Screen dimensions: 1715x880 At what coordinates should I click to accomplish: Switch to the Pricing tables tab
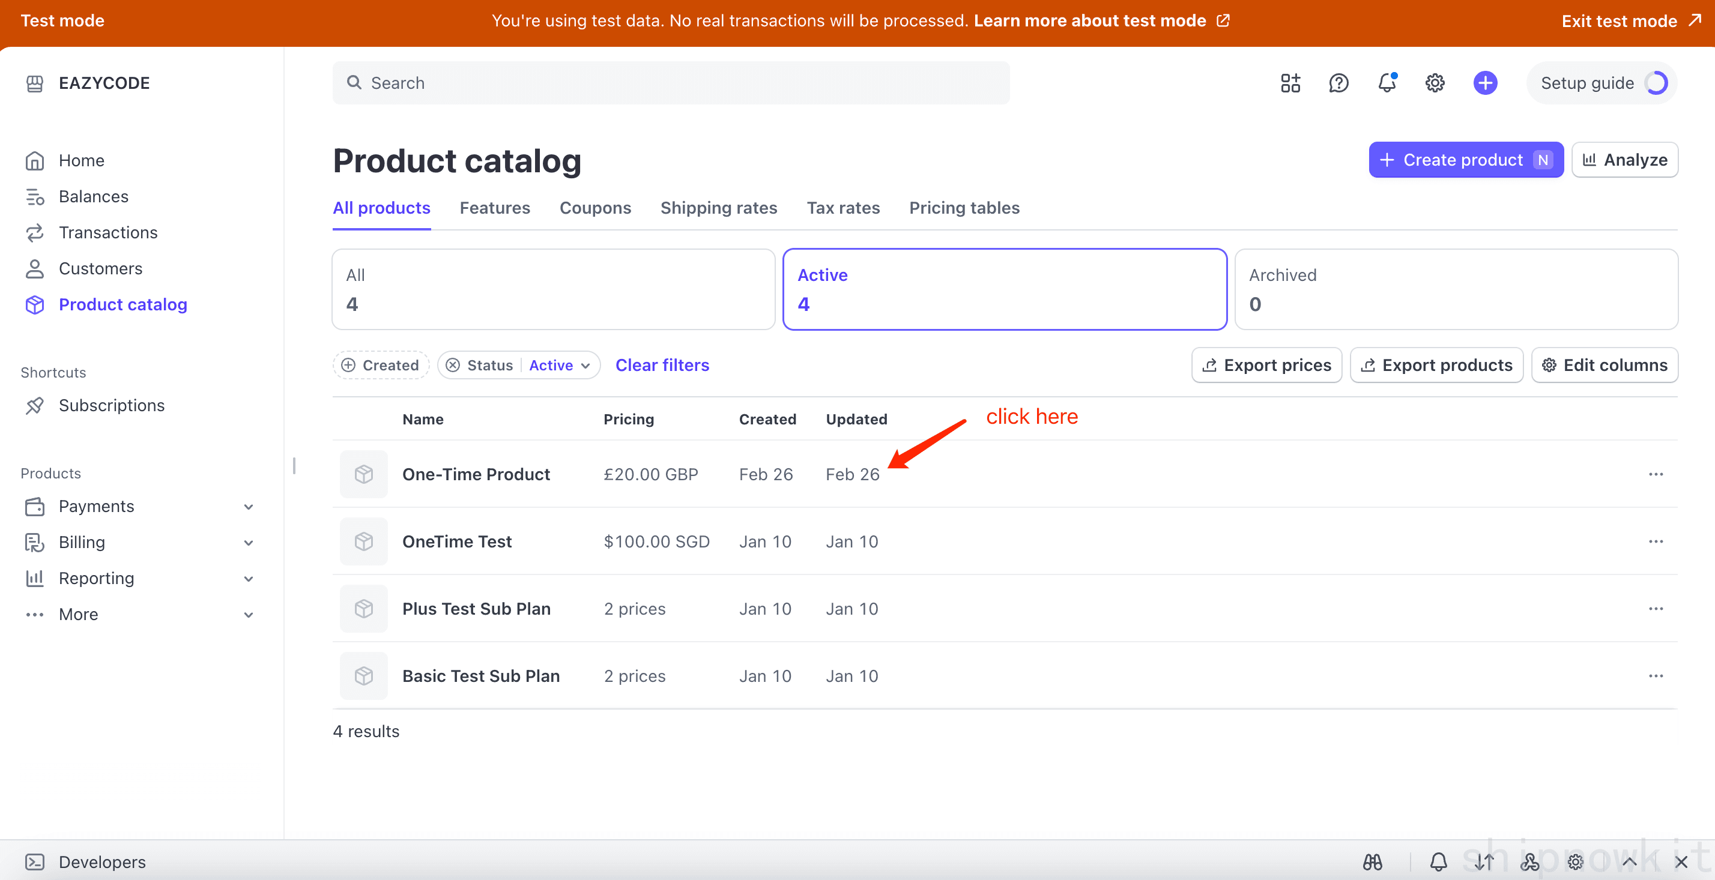pyautogui.click(x=964, y=208)
